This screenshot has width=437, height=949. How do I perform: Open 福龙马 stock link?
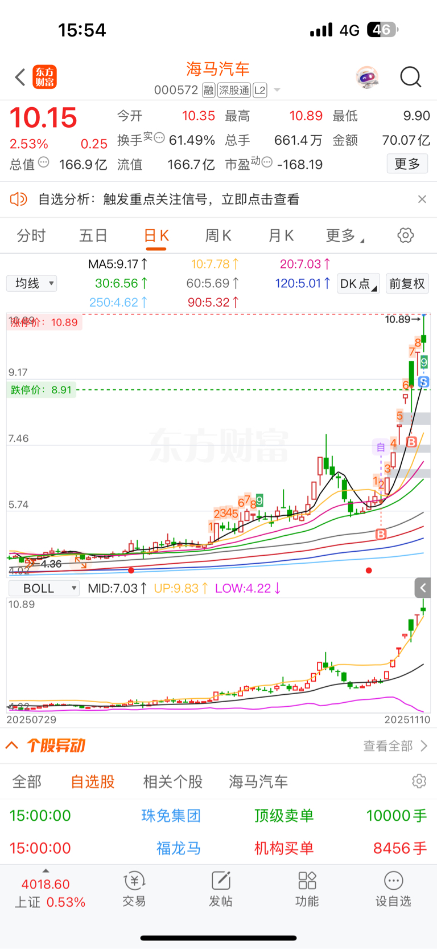179,848
